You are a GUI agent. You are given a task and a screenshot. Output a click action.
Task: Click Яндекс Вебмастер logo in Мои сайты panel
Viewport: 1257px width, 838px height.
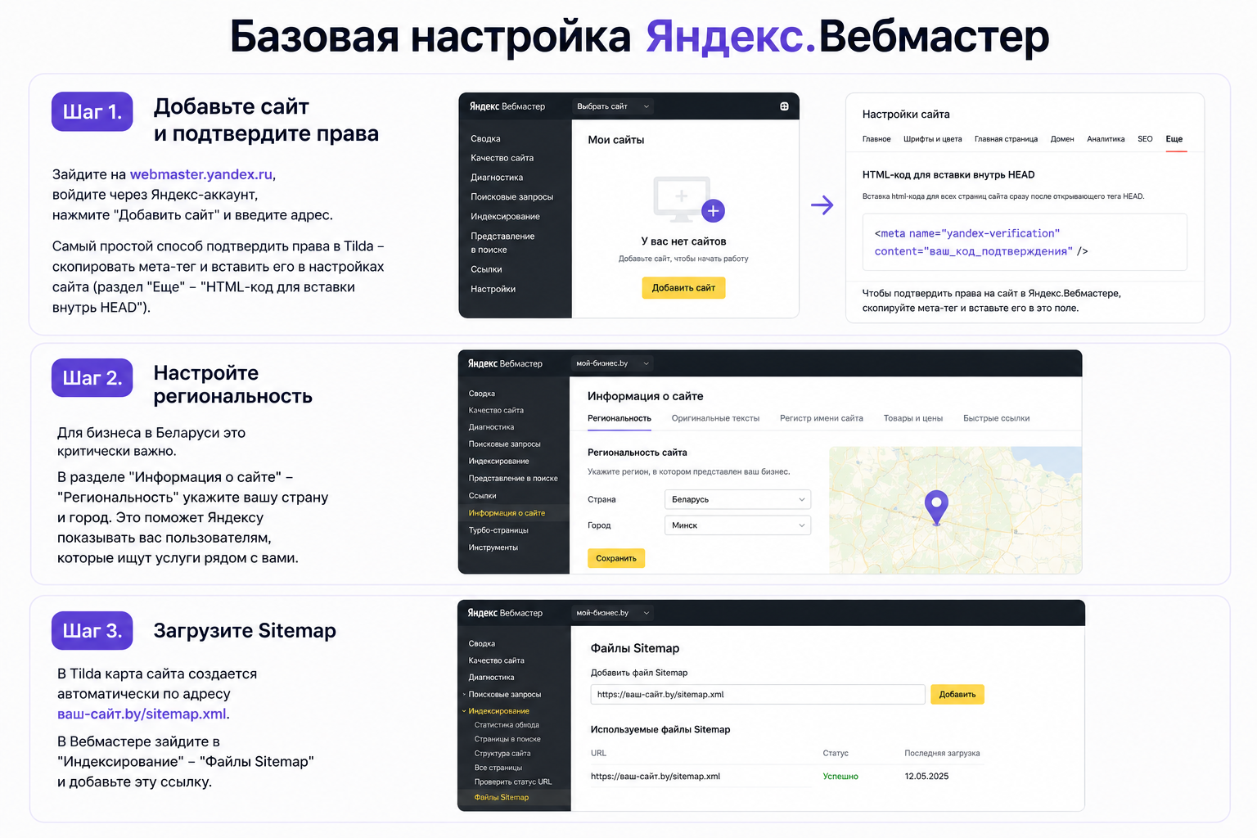pos(507,106)
